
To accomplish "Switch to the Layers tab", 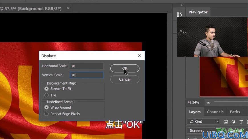I will (195, 112).
